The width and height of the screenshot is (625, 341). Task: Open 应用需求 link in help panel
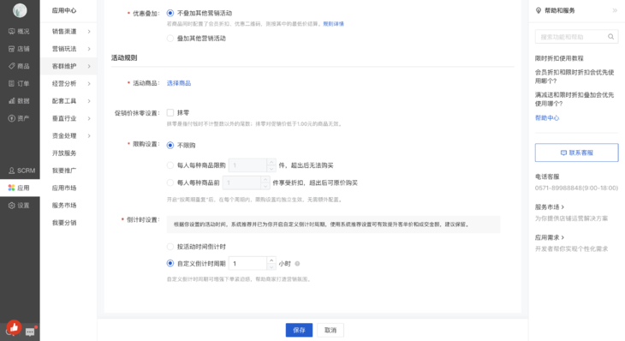pyautogui.click(x=550, y=237)
